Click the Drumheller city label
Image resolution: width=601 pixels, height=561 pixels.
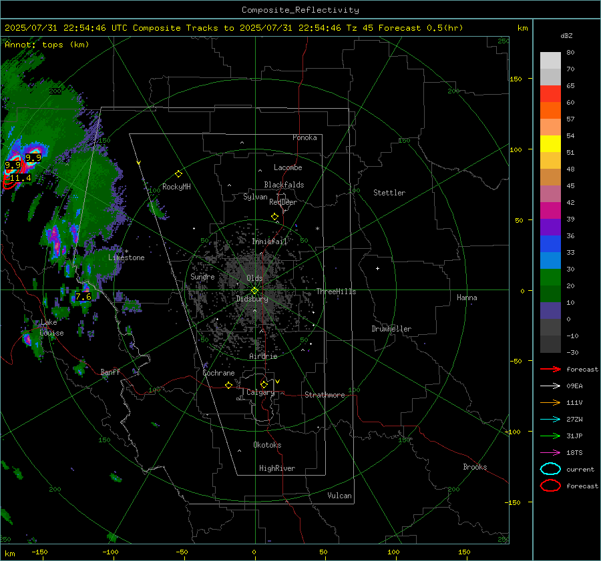pyautogui.click(x=391, y=329)
